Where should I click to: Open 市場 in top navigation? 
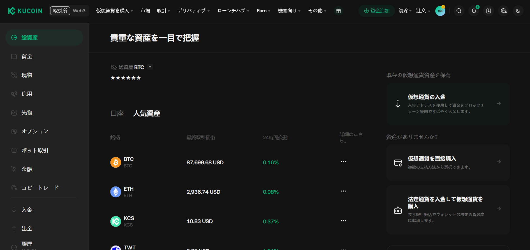pyautogui.click(x=145, y=11)
